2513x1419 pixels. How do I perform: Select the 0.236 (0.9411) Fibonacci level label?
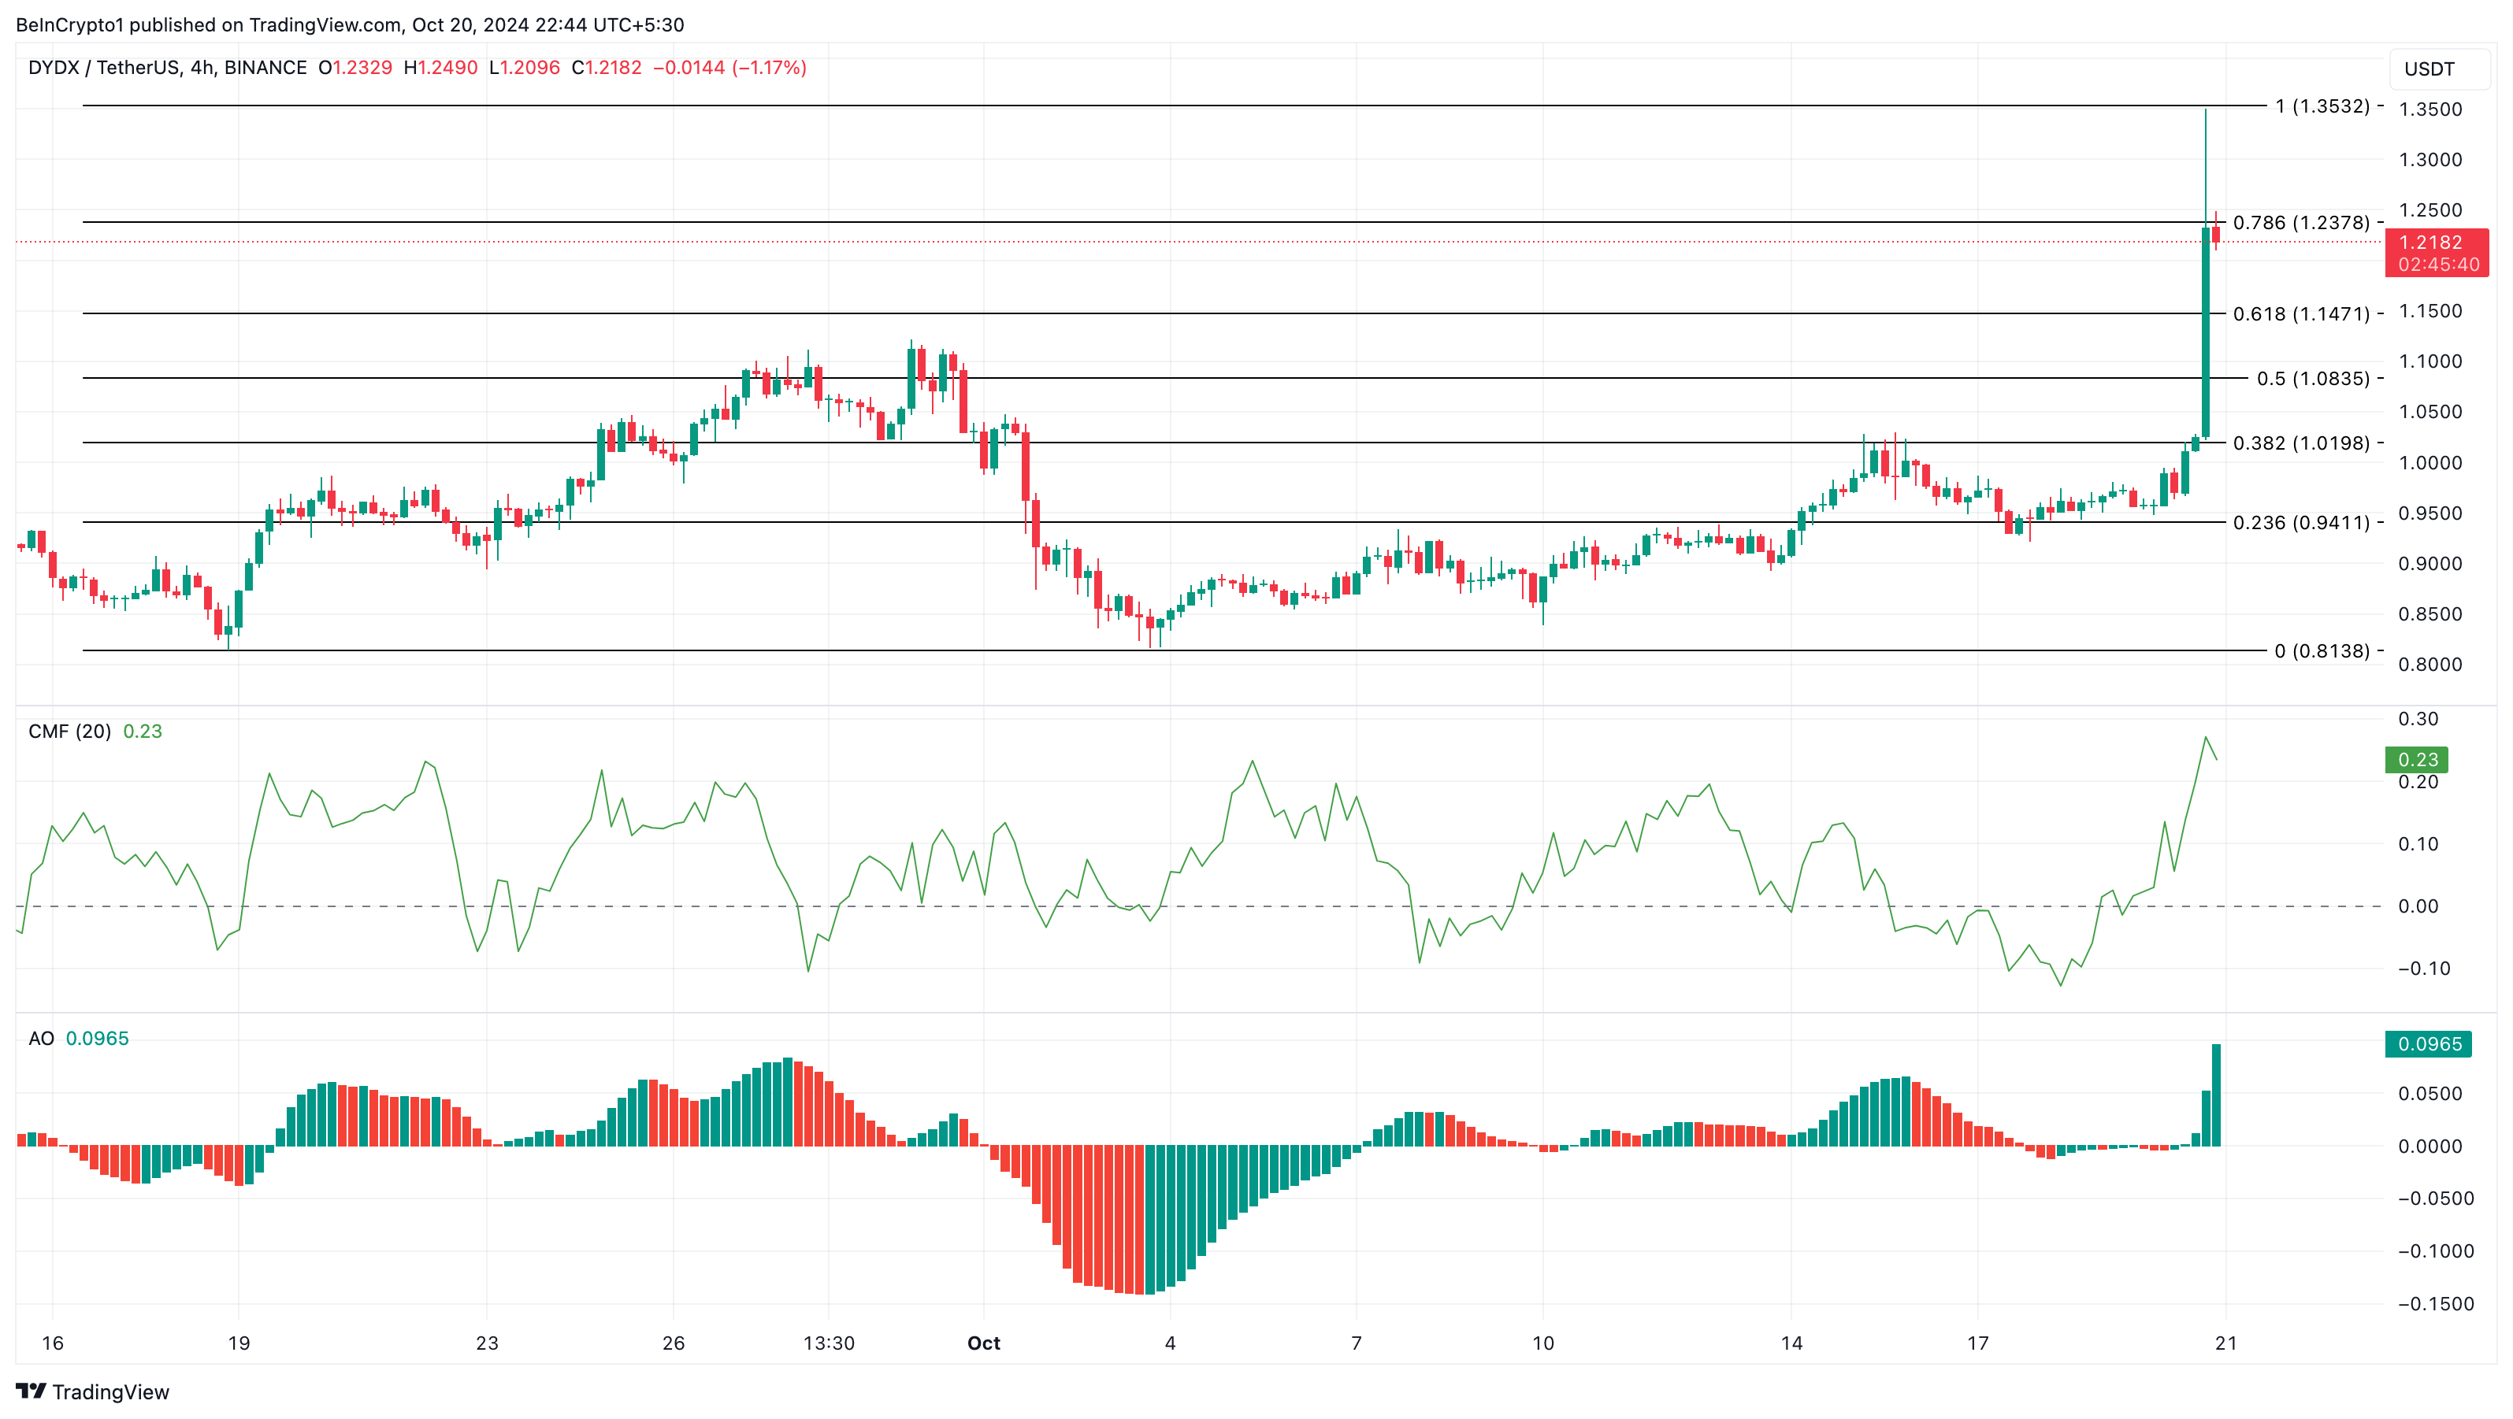[x=2300, y=523]
